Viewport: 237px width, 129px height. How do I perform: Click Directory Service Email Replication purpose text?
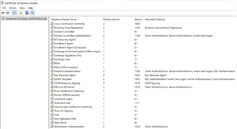[163, 28]
